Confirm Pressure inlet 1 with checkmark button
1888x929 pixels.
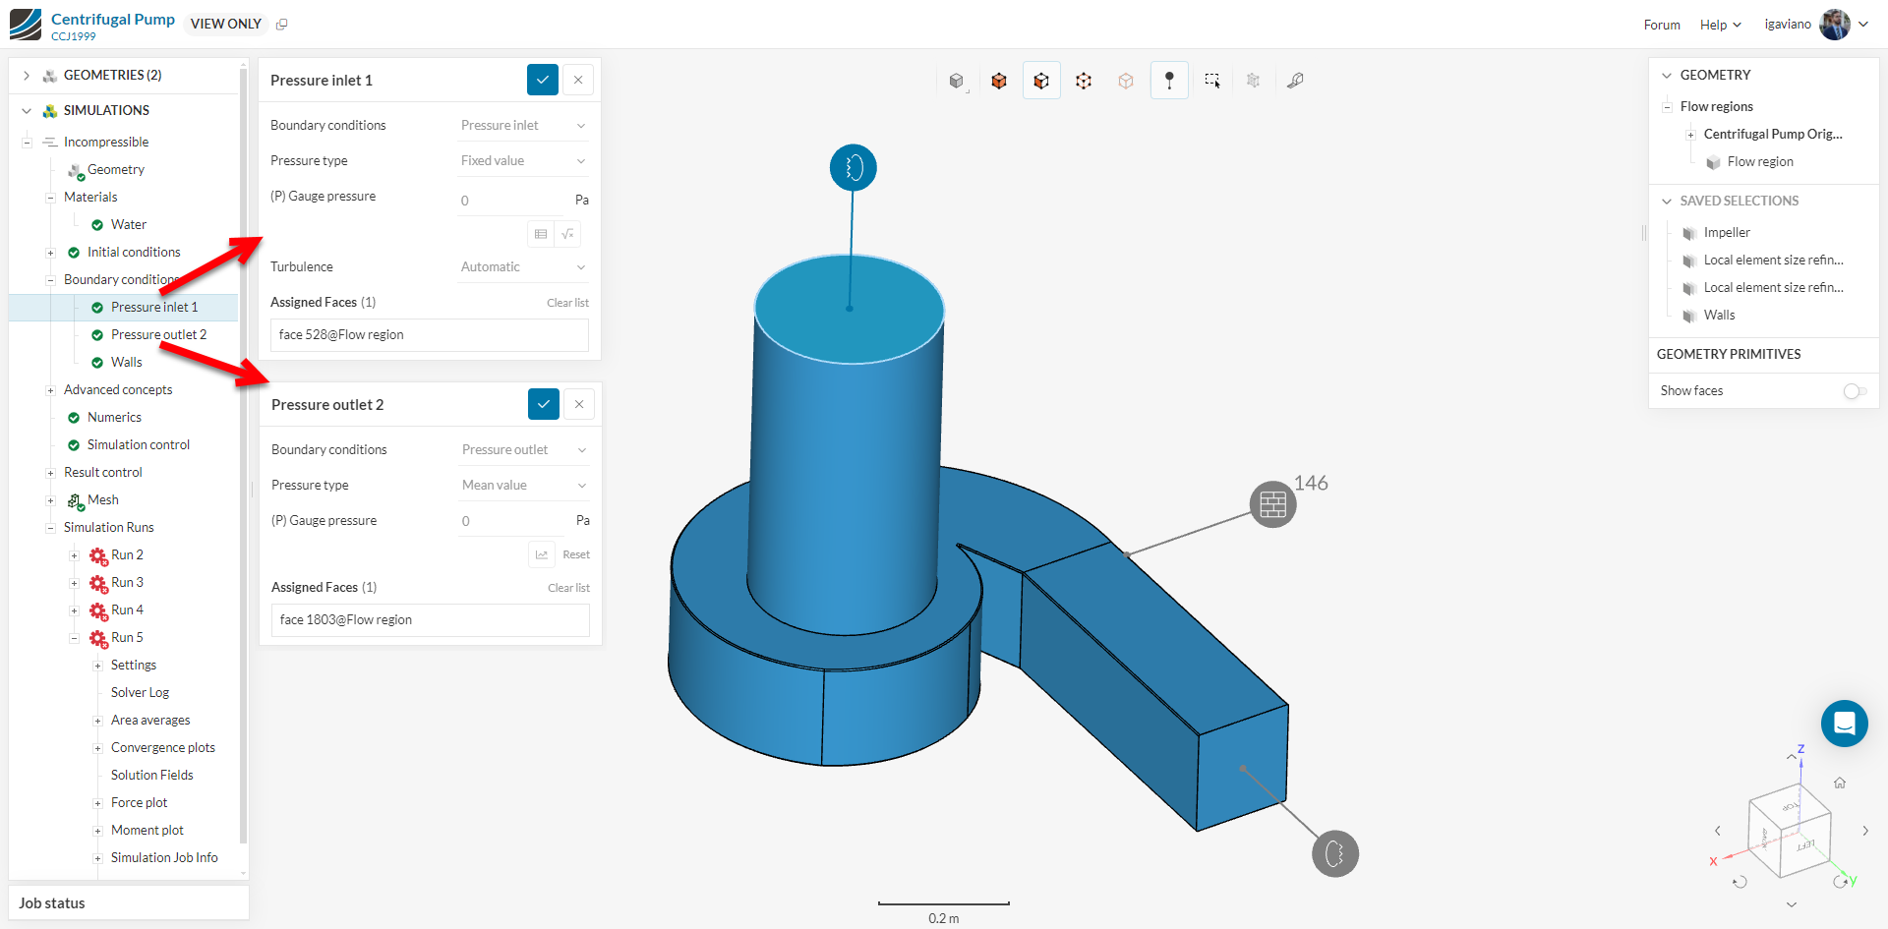[543, 80]
